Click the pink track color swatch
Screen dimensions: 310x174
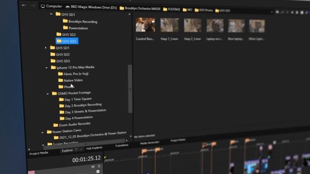[x=31, y=172]
